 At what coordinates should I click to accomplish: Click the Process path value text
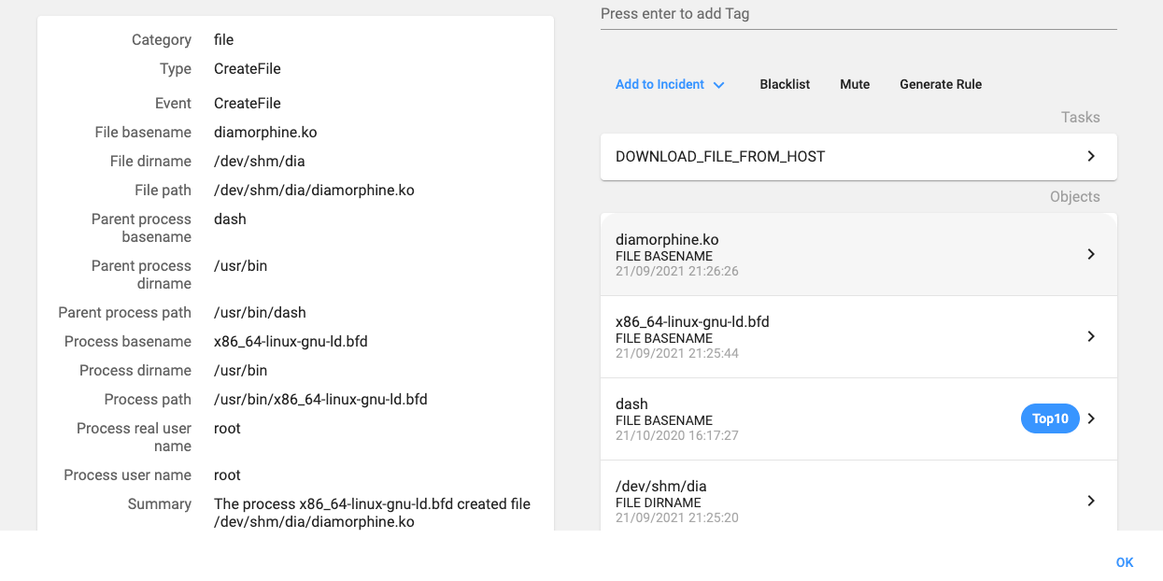pos(320,399)
